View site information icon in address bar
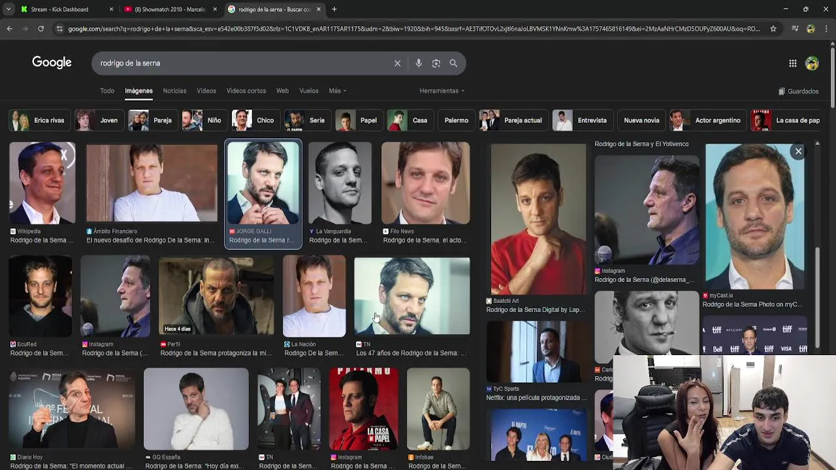 coord(59,29)
